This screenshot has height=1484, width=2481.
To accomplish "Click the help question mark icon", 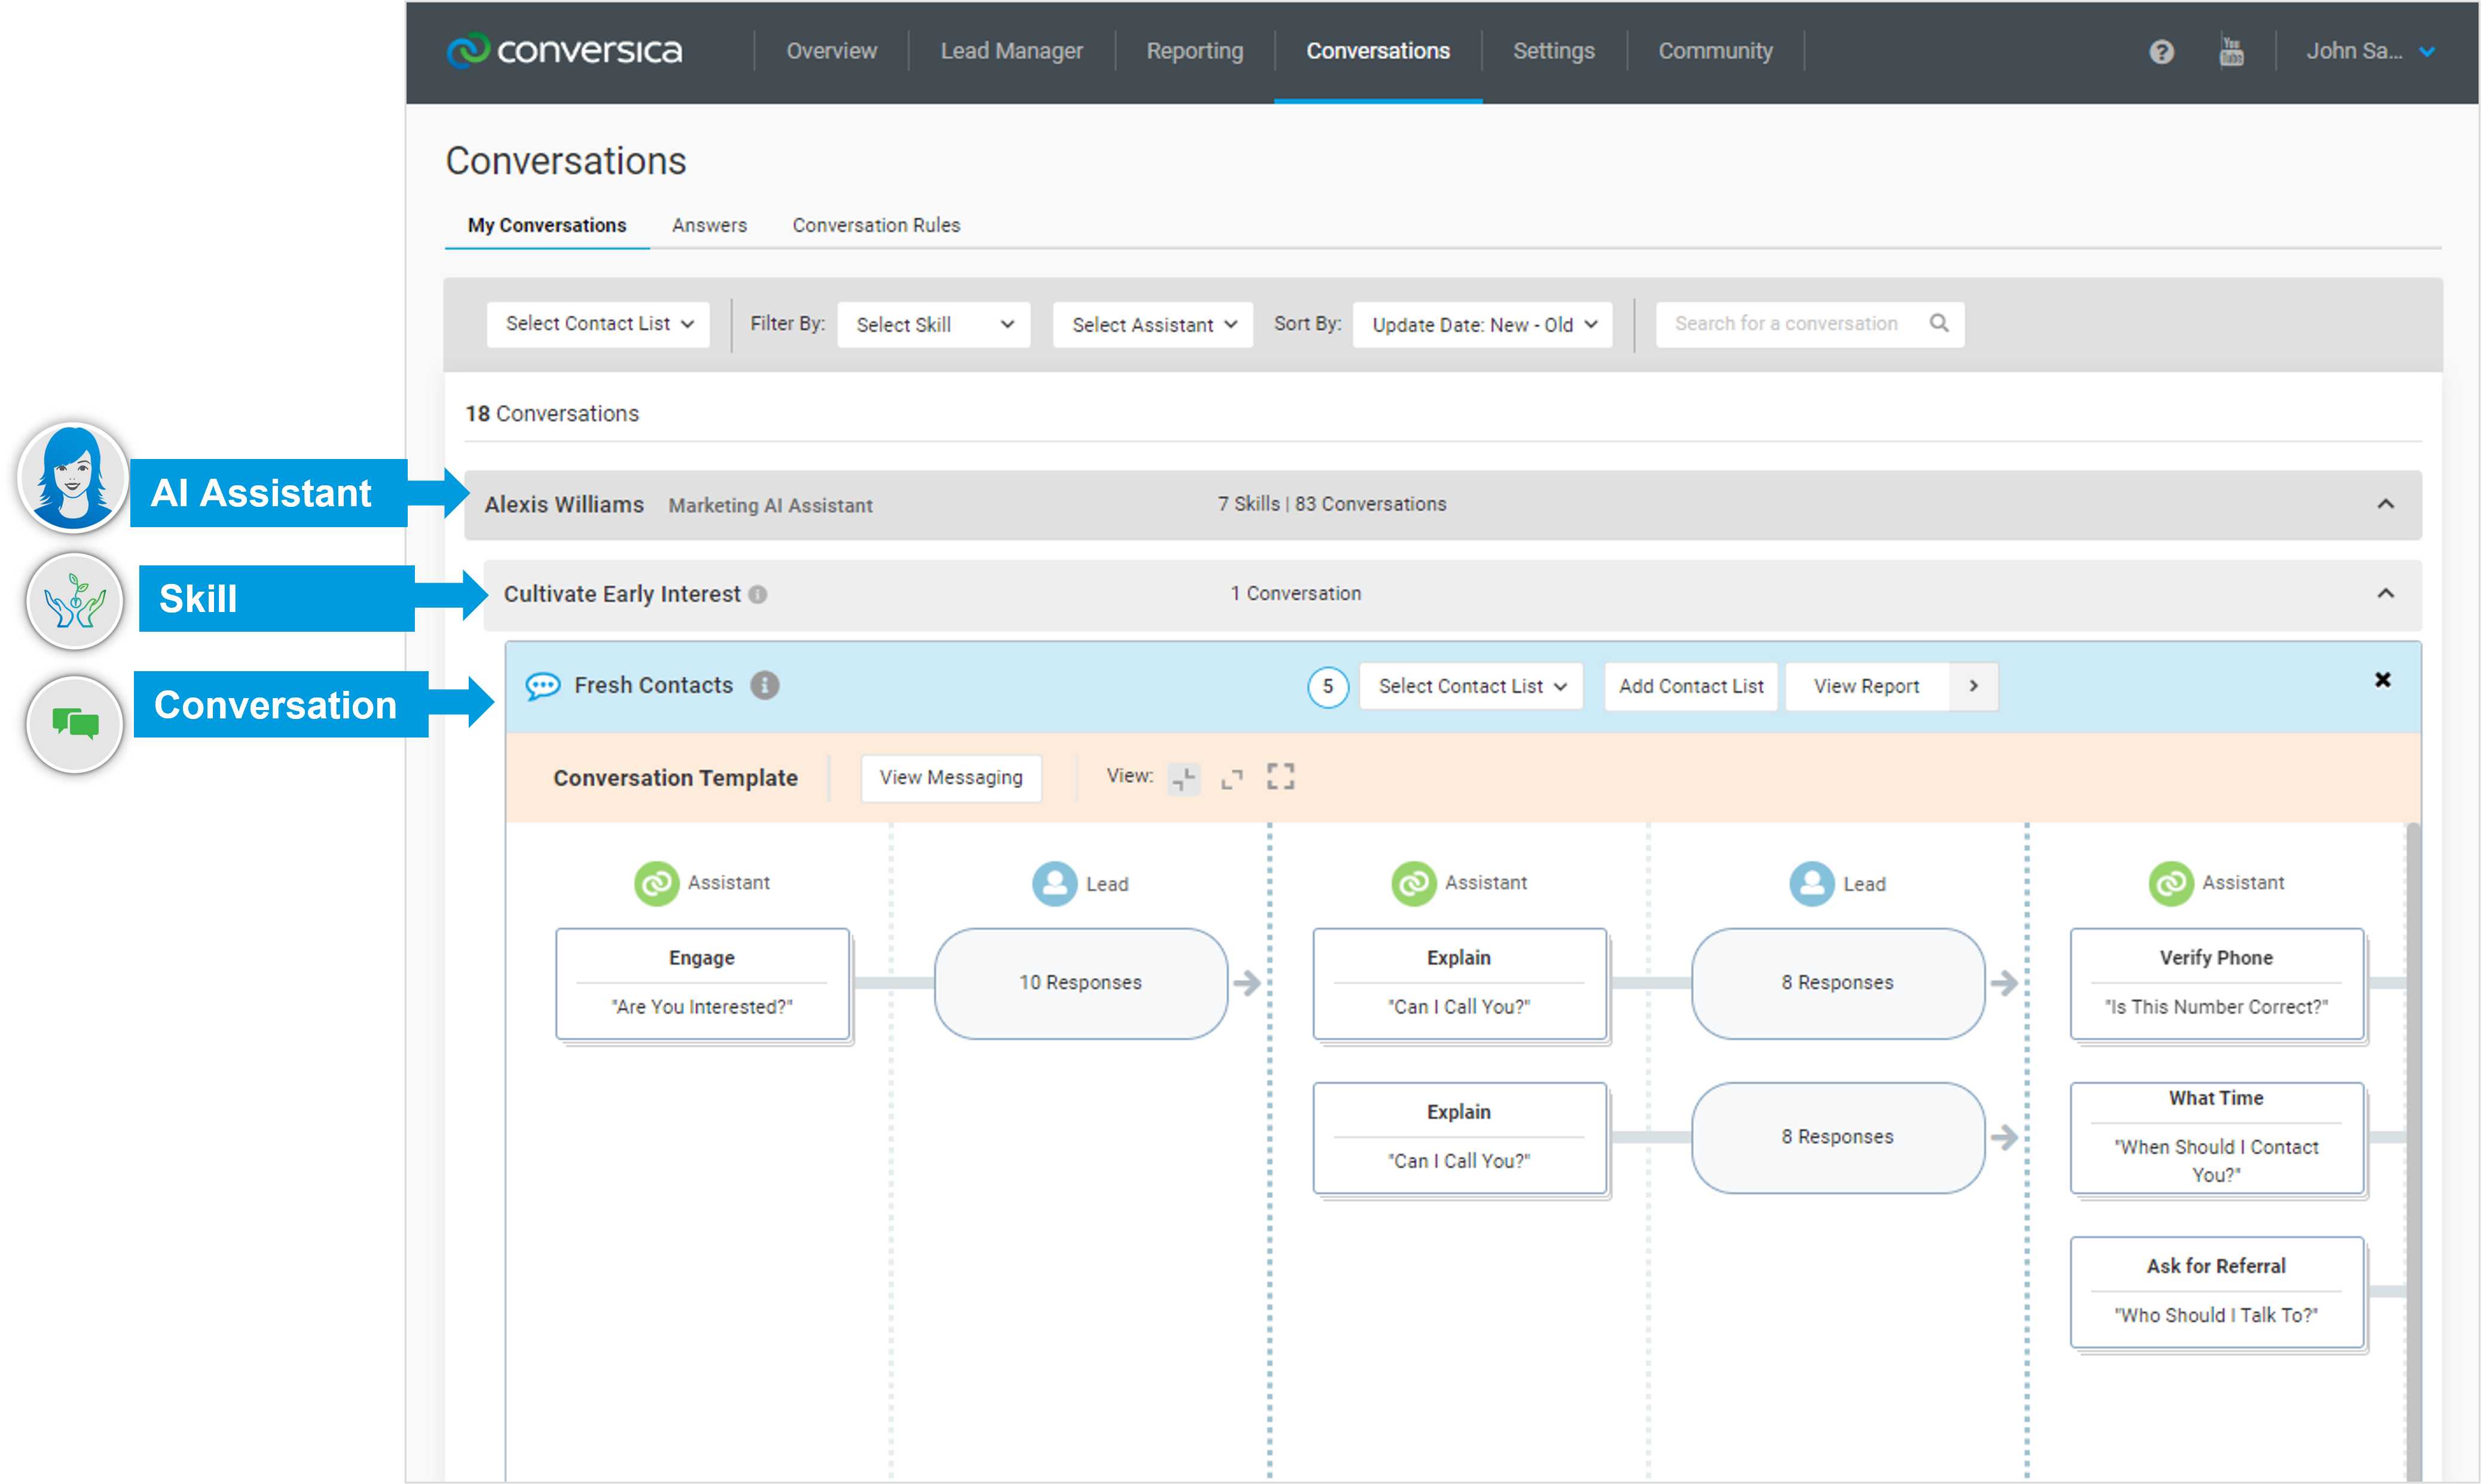I will pos(2161,52).
